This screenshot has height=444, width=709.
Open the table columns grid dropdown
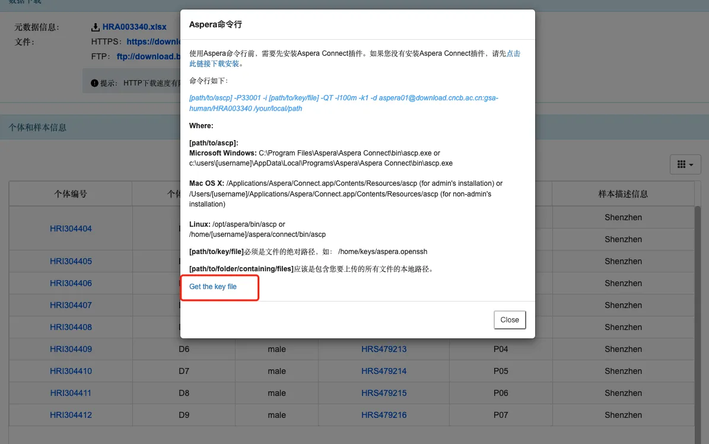pos(685,164)
